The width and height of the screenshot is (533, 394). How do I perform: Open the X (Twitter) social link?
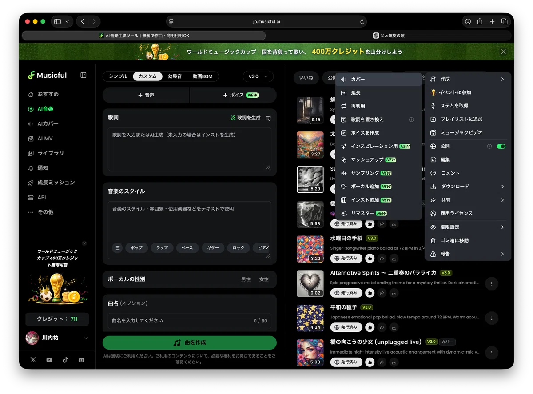[33, 360]
